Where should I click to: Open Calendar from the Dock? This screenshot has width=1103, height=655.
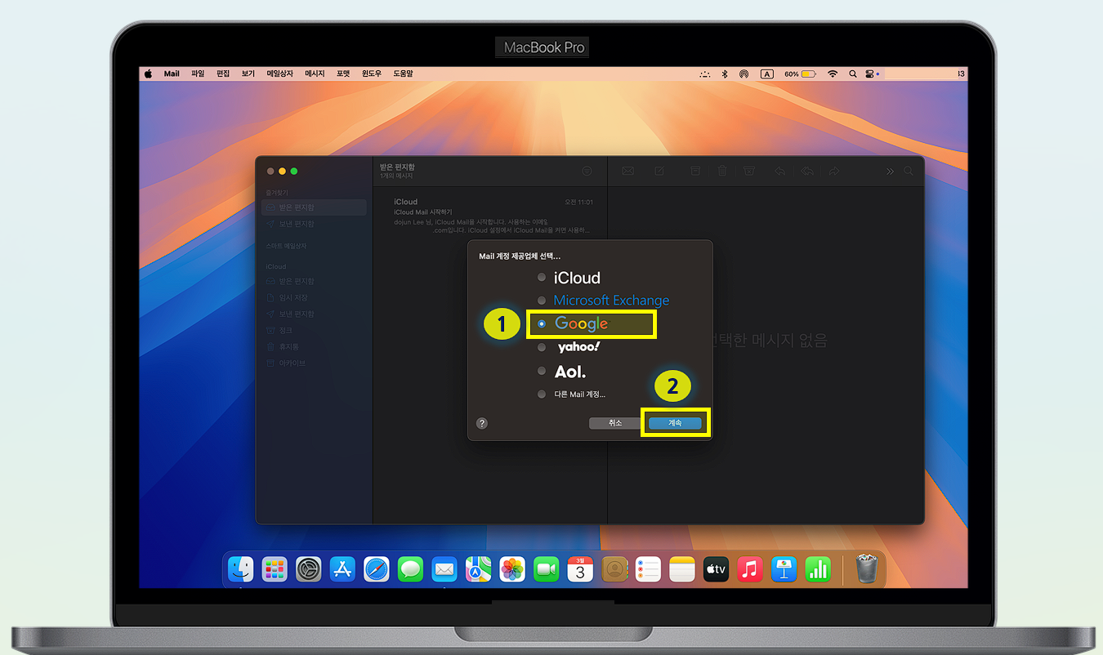click(x=580, y=568)
